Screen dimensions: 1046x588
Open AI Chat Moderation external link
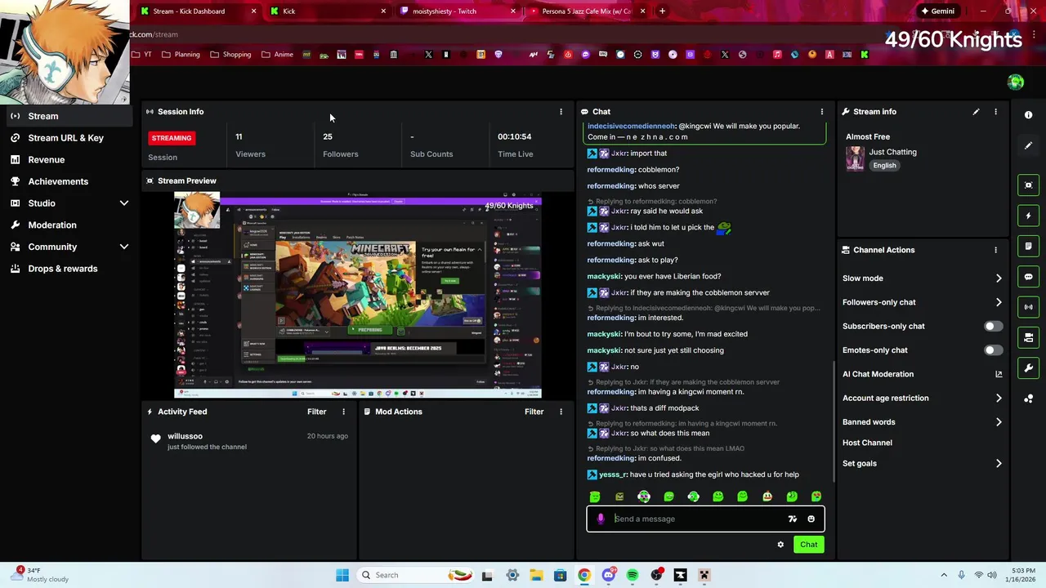[x=999, y=374]
